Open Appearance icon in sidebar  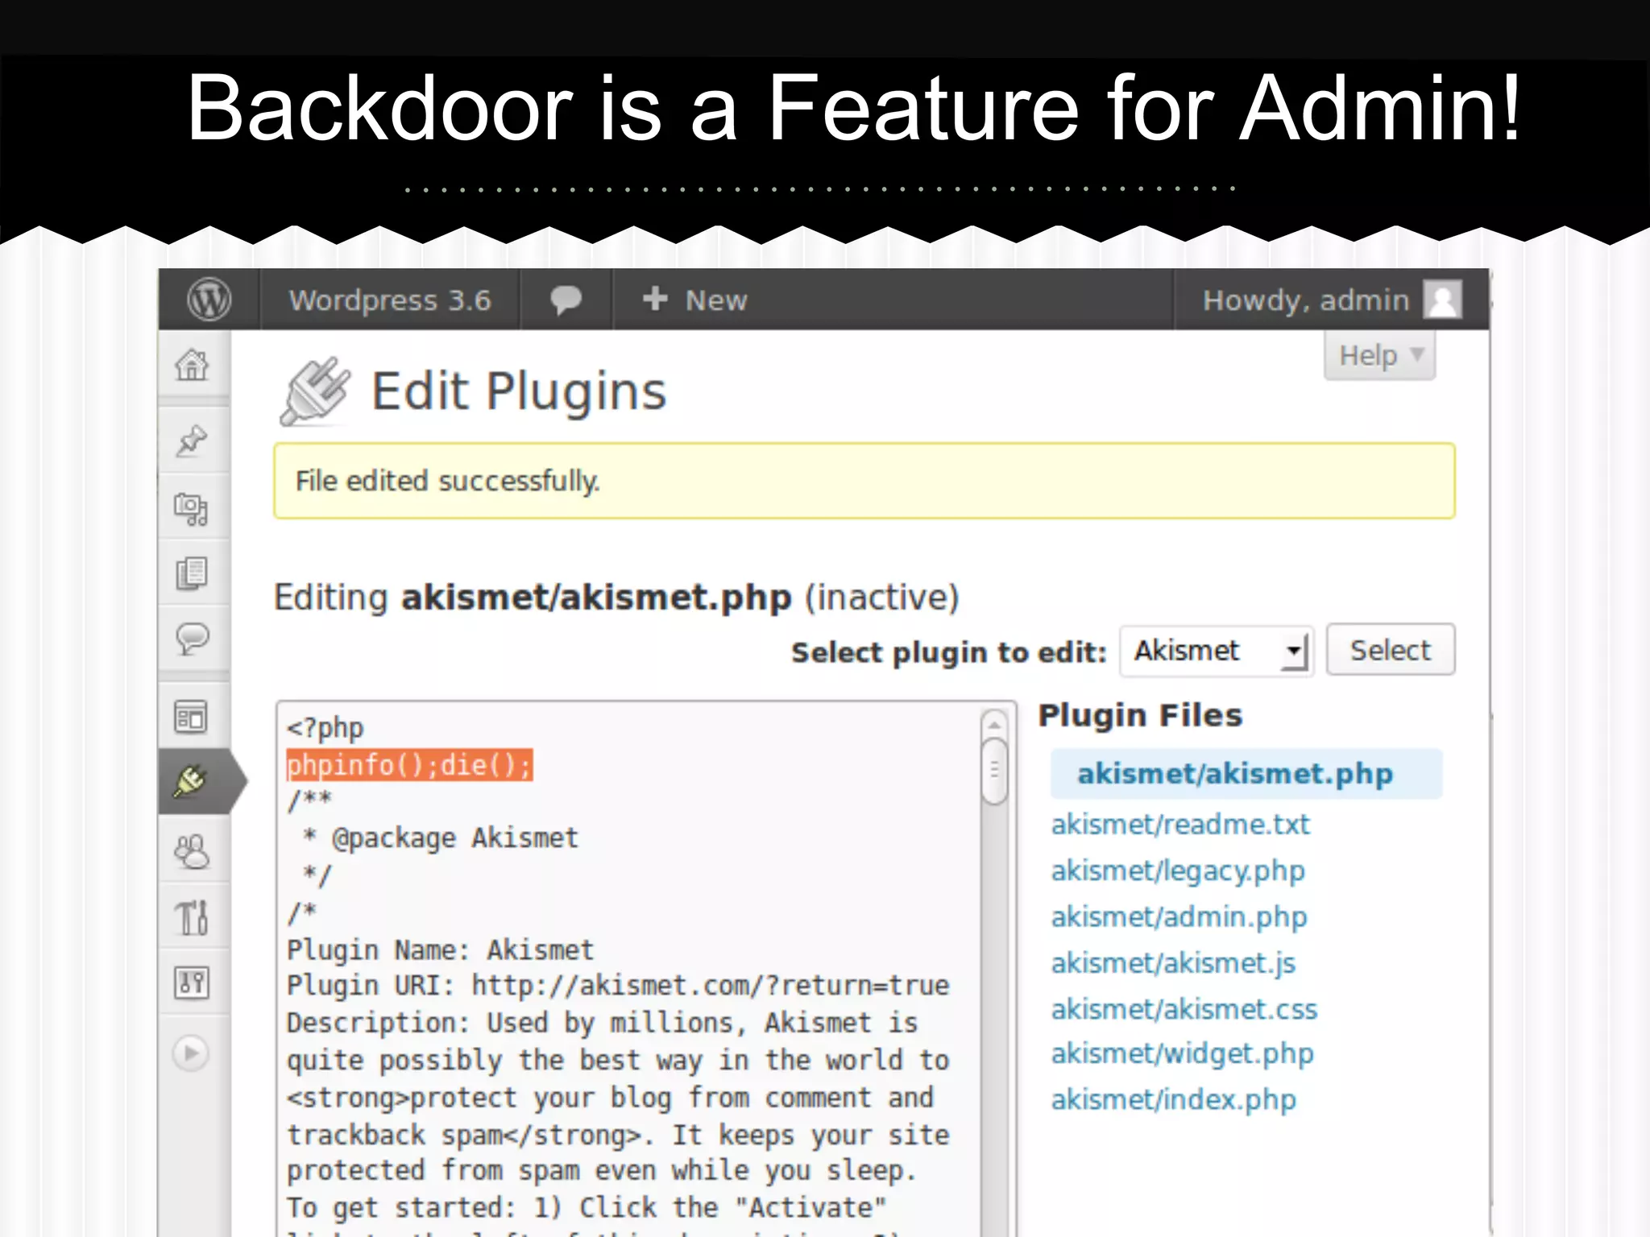click(191, 716)
